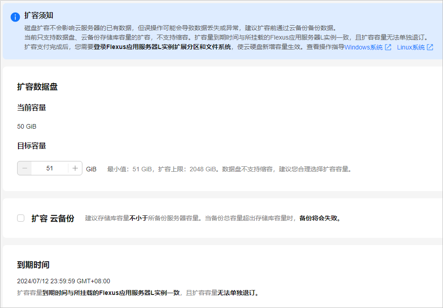Increase target capacity with plus button
Screen dimensions: 443x308
point(75,168)
